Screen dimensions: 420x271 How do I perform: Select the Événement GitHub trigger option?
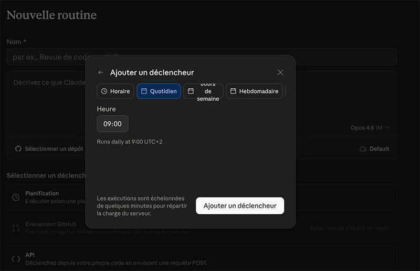click(202, 228)
